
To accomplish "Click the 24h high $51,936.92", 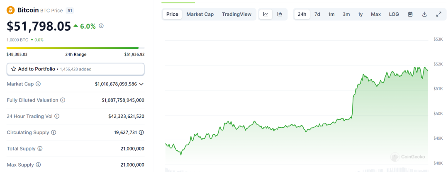I will (134, 54).
